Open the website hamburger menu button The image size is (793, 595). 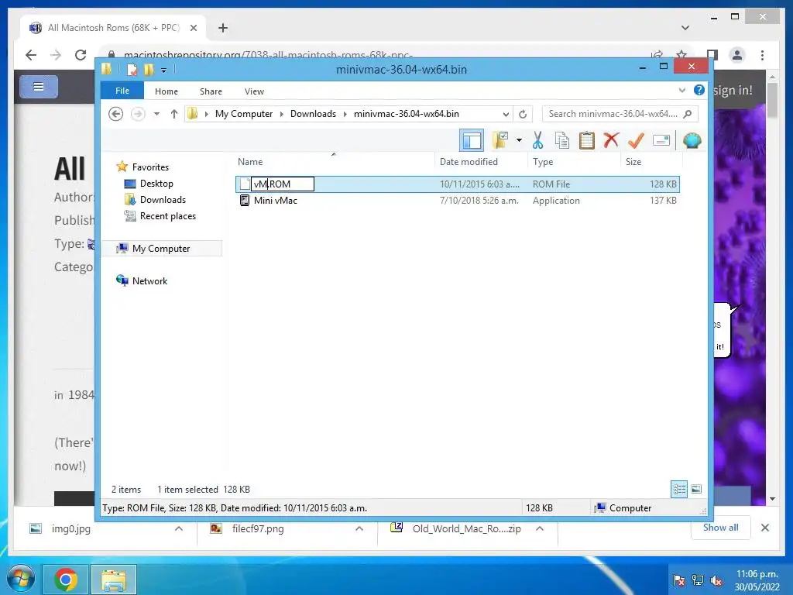(x=39, y=87)
